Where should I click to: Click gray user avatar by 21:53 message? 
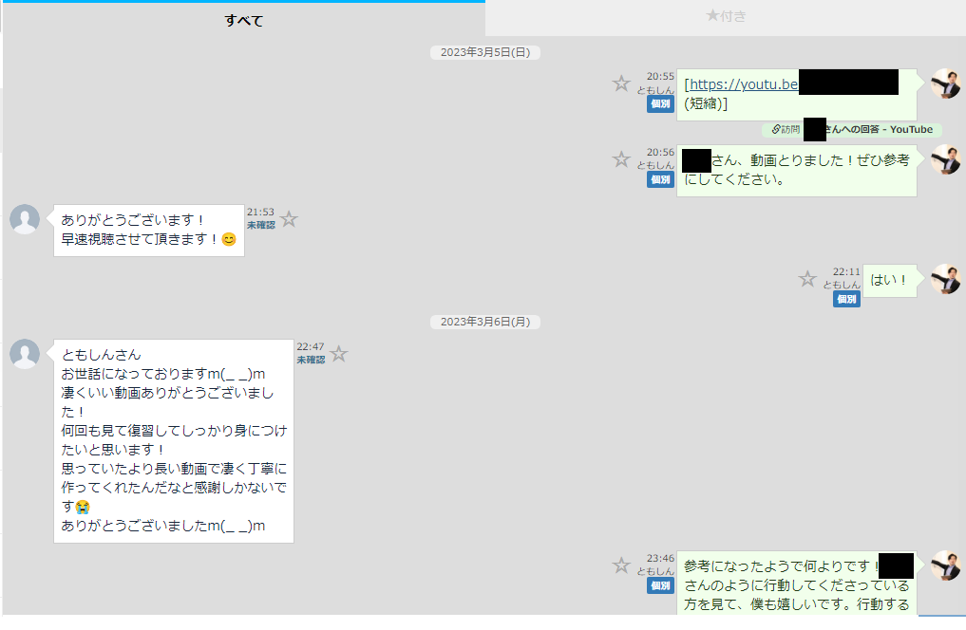coord(25,219)
